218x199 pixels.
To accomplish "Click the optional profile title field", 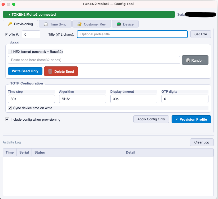I will point(132,34).
